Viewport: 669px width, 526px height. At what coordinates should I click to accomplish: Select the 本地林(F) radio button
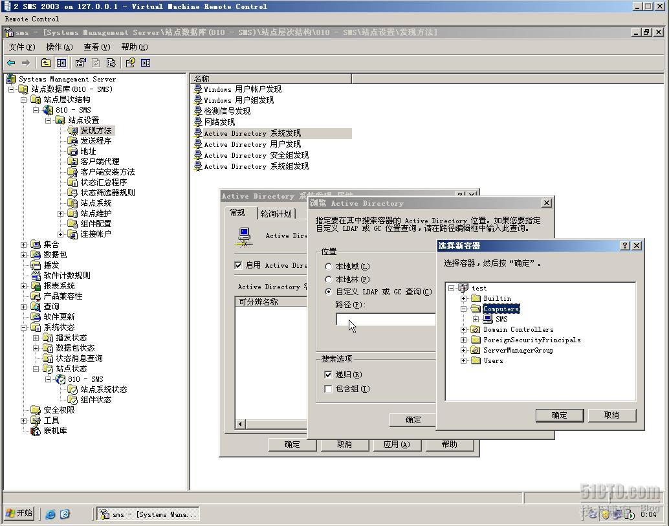(329, 279)
